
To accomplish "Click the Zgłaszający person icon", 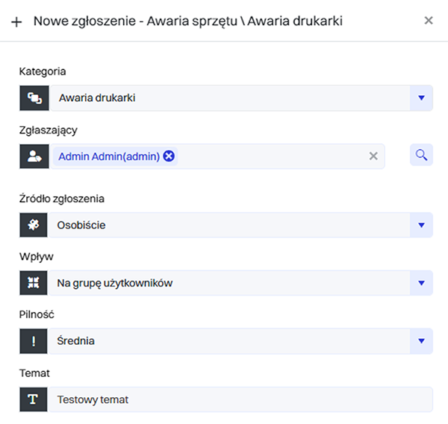I will click(34, 156).
